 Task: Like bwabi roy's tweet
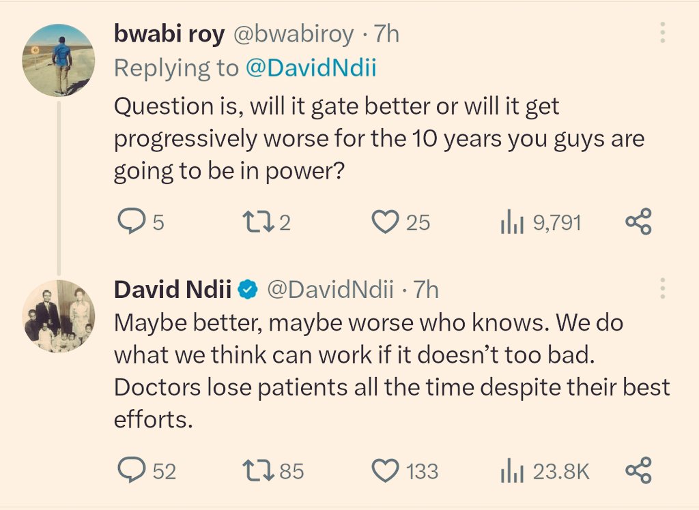386,222
